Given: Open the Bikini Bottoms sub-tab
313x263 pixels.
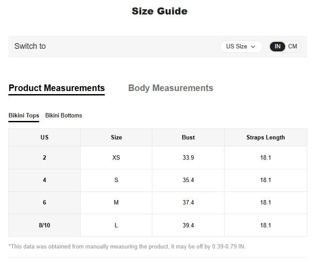Looking at the screenshot, I should coord(64,116).
